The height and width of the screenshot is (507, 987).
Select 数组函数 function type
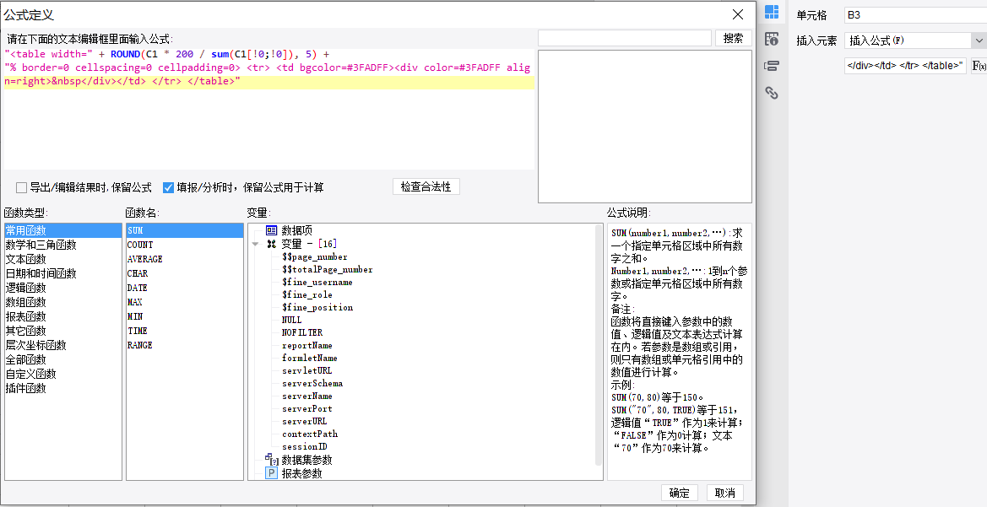coord(63,303)
